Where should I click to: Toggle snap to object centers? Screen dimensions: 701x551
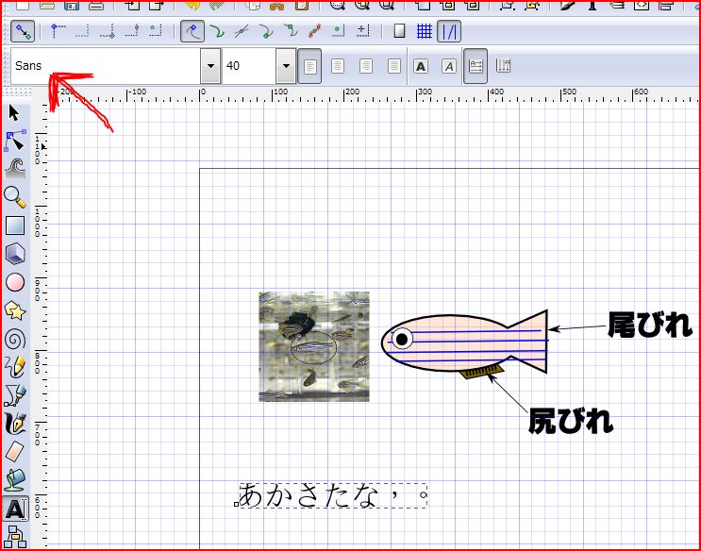[x=339, y=31]
